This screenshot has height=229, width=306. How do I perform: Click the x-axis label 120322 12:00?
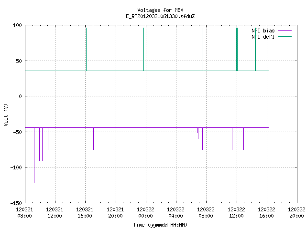(x=236, y=213)
